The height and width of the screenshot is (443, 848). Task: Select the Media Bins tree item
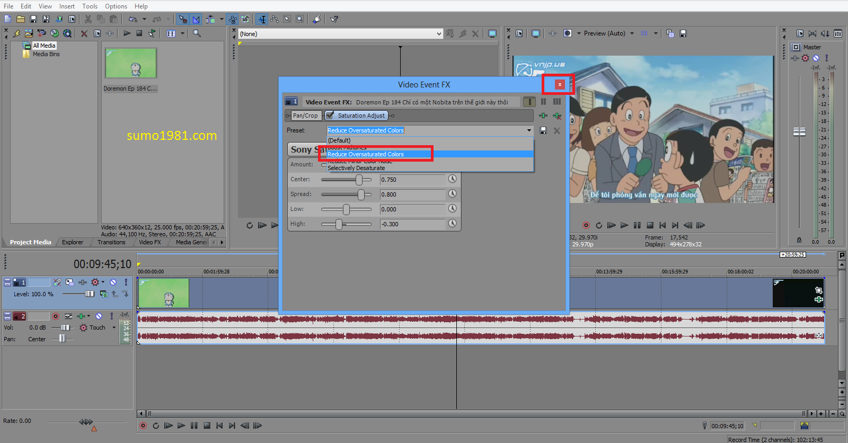click(x=46, y=54)
